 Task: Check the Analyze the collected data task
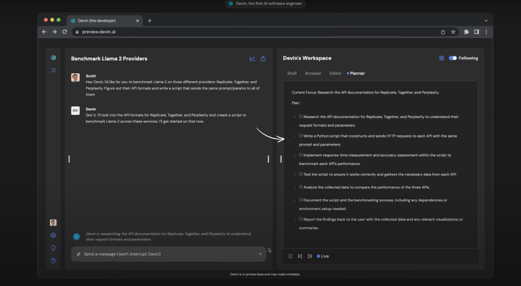click(301, 187)
